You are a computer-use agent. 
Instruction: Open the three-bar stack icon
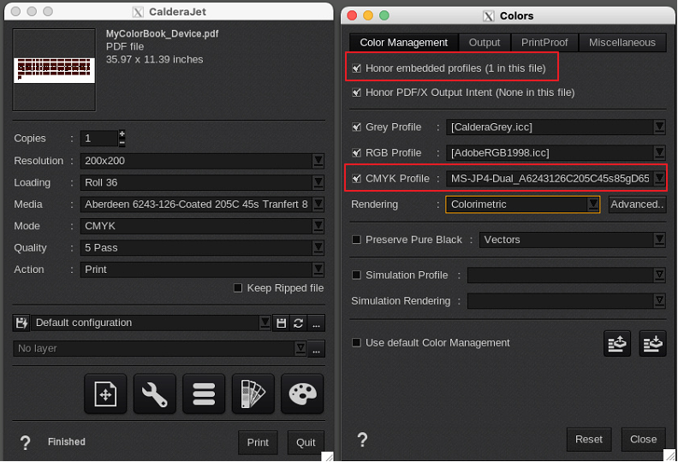[x=204, y=394]
